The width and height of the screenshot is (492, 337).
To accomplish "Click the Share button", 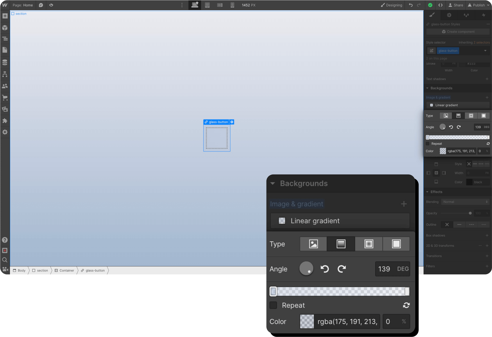I will point(456,5).
